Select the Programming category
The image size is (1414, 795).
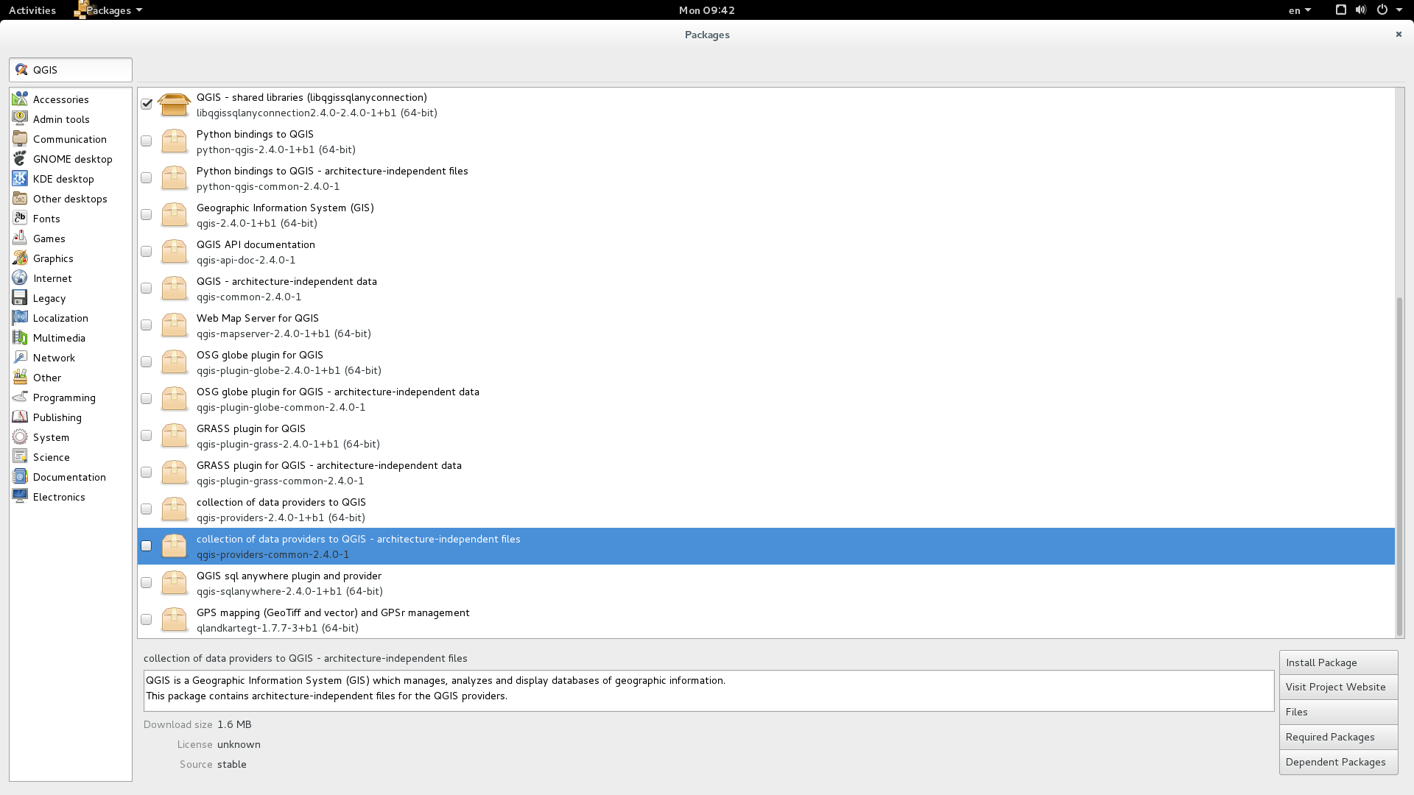point(64,397)
